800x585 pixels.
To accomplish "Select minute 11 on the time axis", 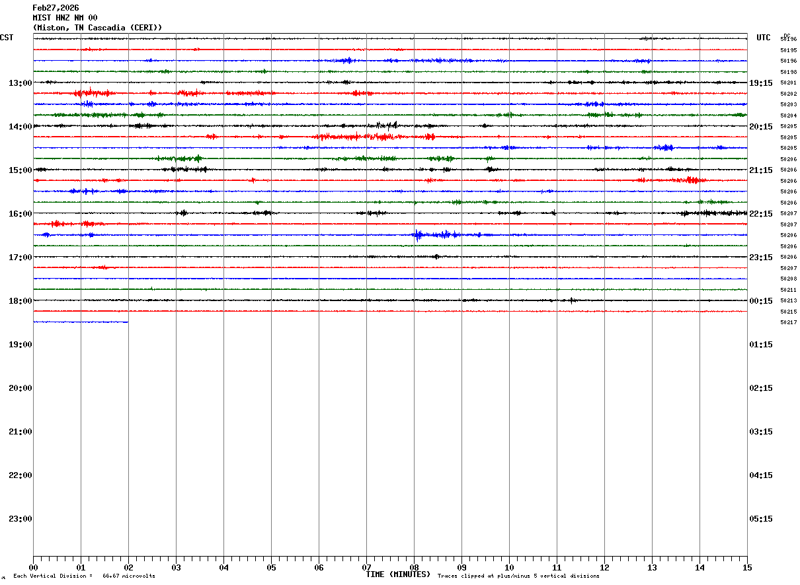I will (x=557, y=567).
